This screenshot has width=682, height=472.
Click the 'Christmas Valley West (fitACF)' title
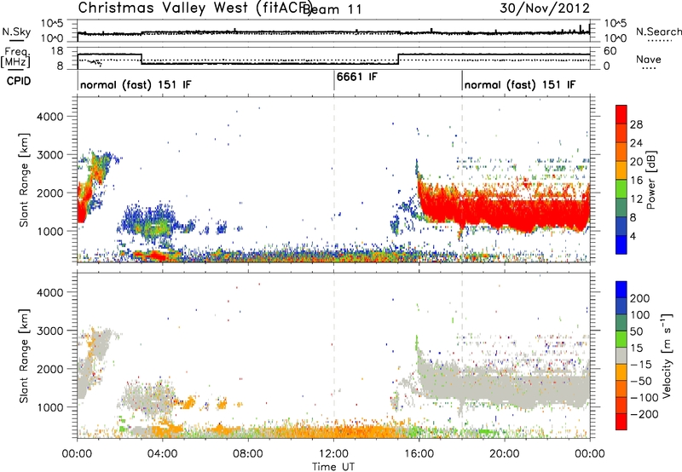click(194, 8)
